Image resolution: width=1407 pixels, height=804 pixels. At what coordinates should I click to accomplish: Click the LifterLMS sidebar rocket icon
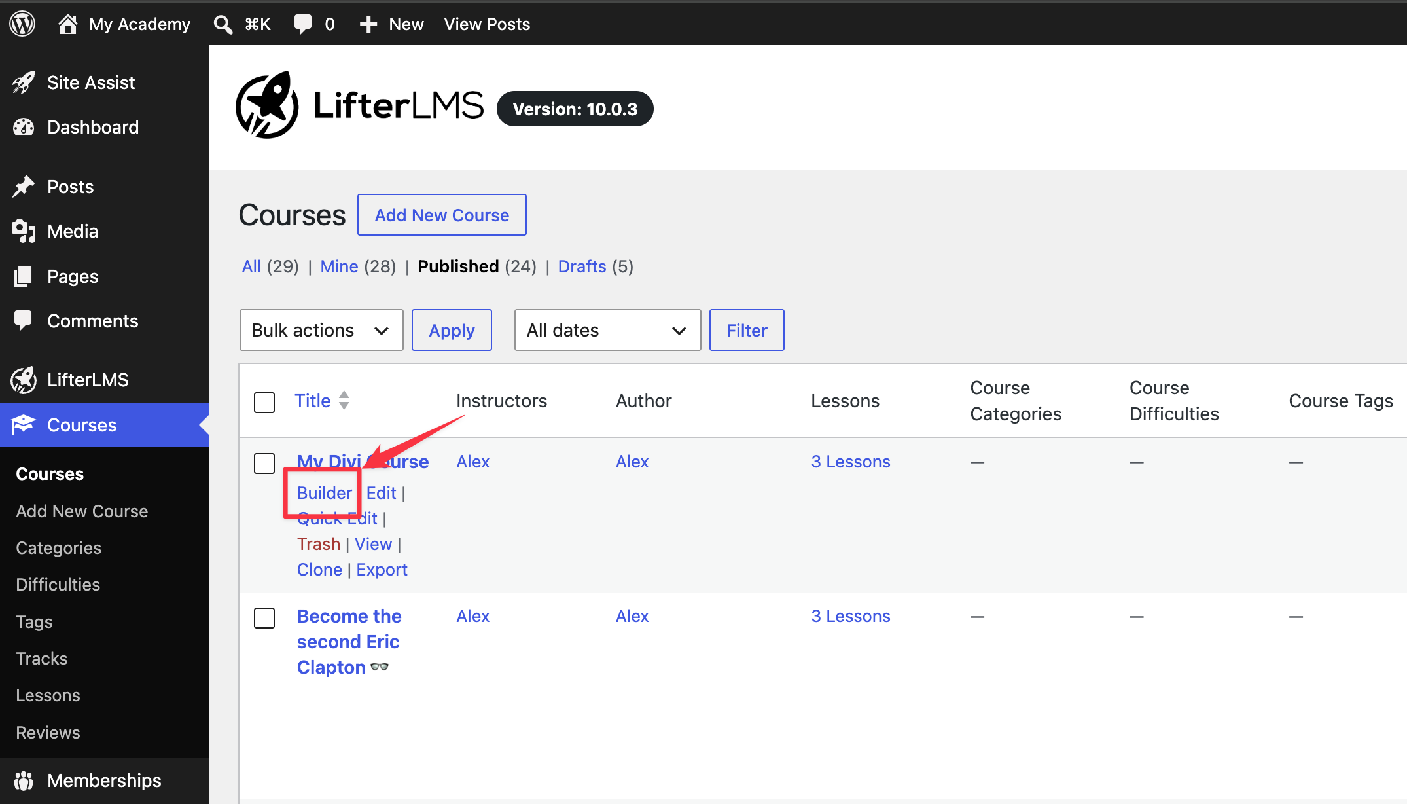24,380
